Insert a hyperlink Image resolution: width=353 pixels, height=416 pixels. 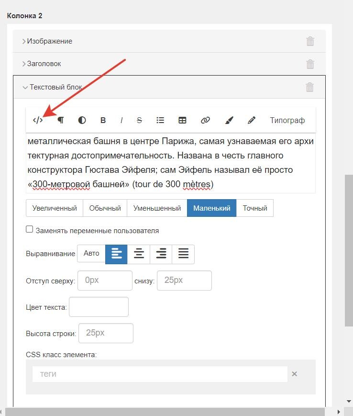[x=205, y=120]
